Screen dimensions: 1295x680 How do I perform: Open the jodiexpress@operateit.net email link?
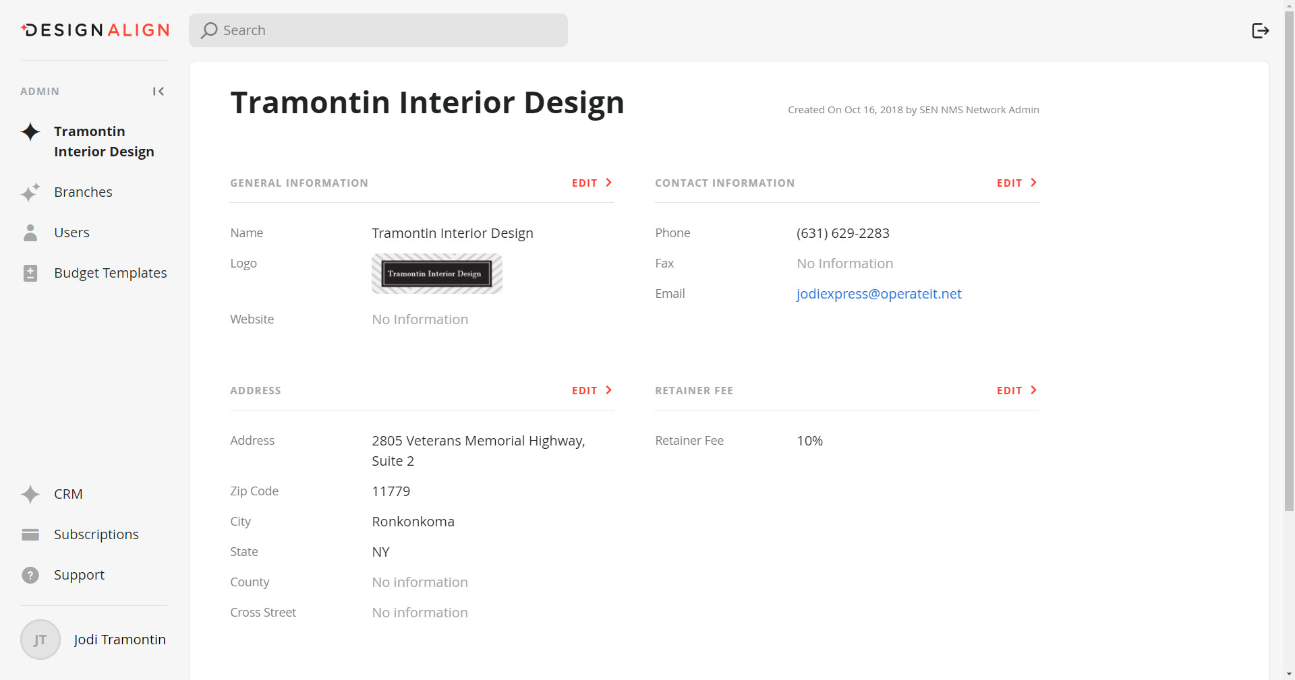tap(879, 294)
